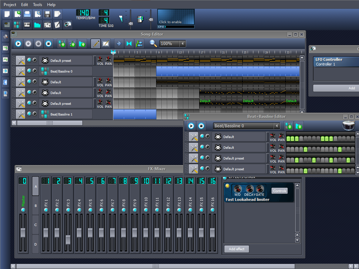359x269 pixels.
Task: Open the Tools menu
Action: click(37, 4)
